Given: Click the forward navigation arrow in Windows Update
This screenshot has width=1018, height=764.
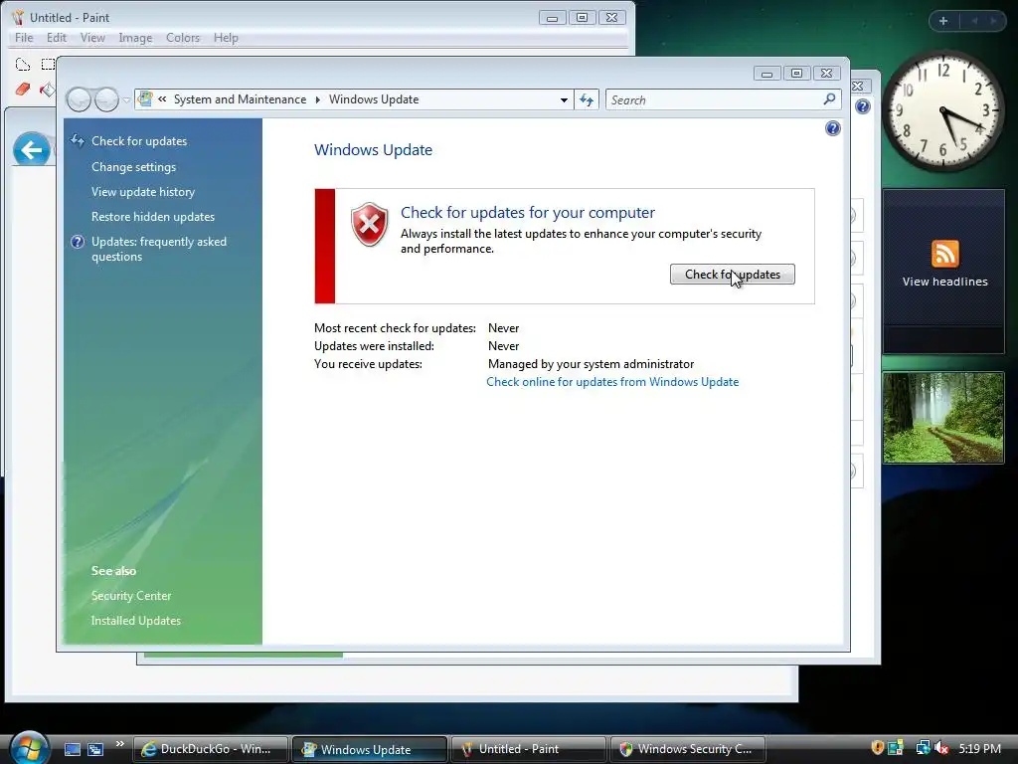Looking at the screenshot, I should (106, 99).
